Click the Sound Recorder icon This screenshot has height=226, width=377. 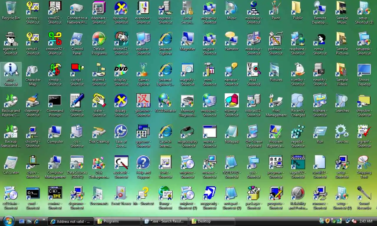coord(364,198)
